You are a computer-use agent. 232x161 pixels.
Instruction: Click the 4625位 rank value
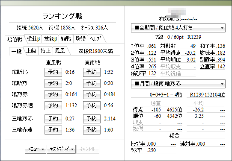(x=175, y=110)
